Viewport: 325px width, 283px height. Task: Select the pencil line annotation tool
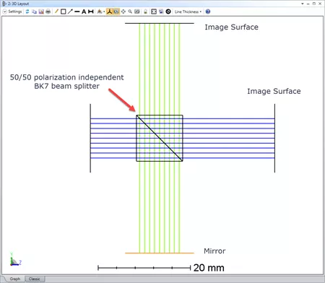pyautogui.click(x=56, y=12)
